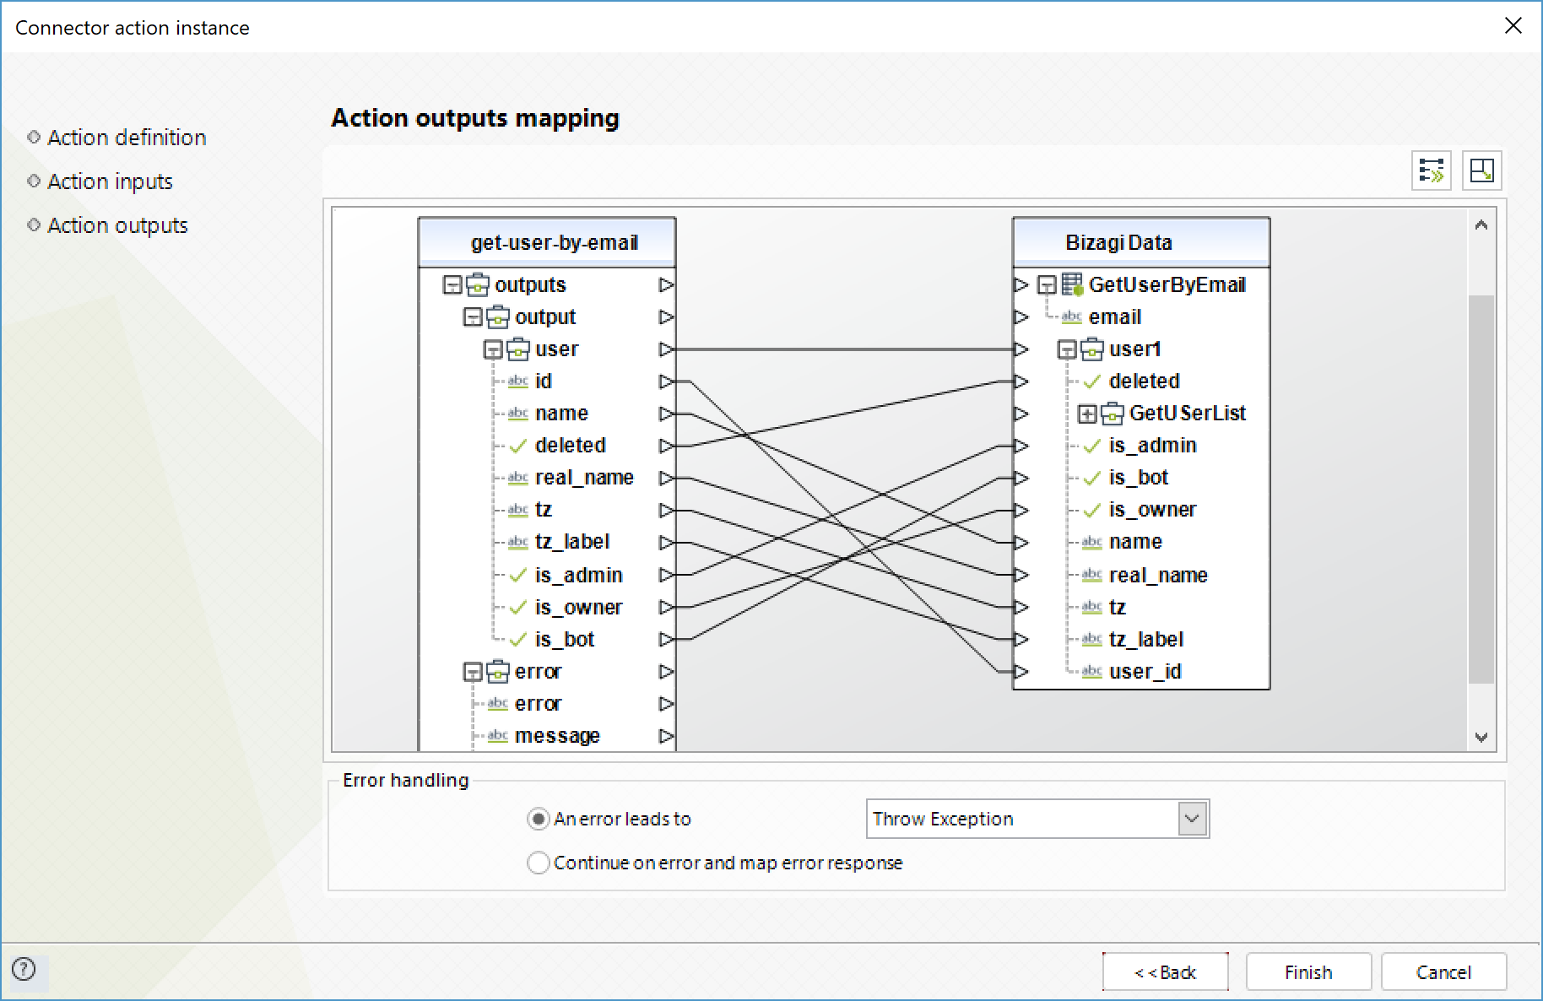The height and width of the screenshot is (1001, 1543).
Task: Click the output arrow beside message
Action: [667, 736]
